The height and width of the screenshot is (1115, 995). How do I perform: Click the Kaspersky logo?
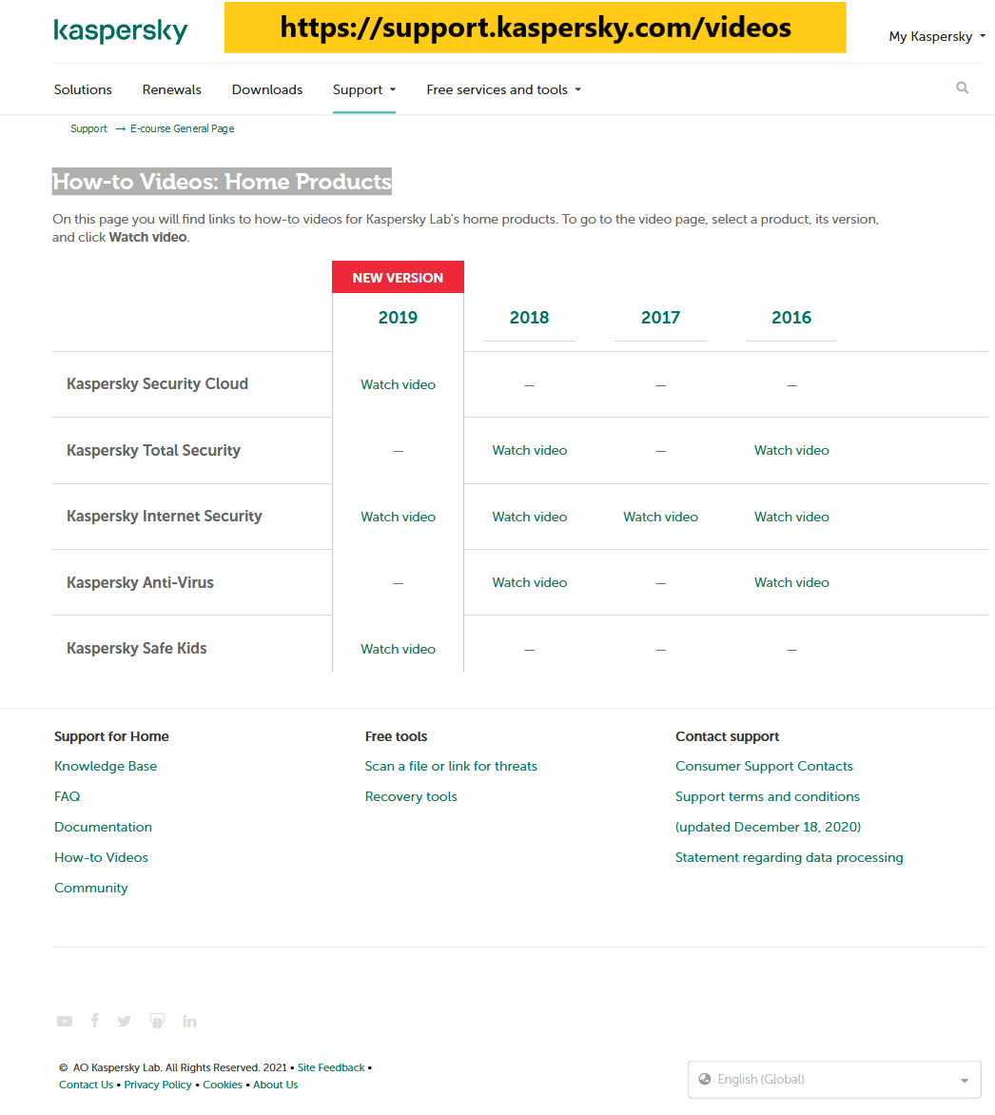[120, 30]
